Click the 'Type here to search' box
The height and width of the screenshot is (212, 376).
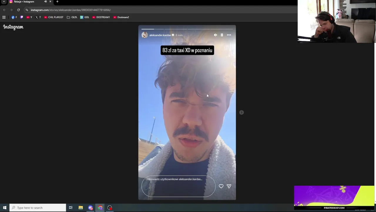coord(38,208)
